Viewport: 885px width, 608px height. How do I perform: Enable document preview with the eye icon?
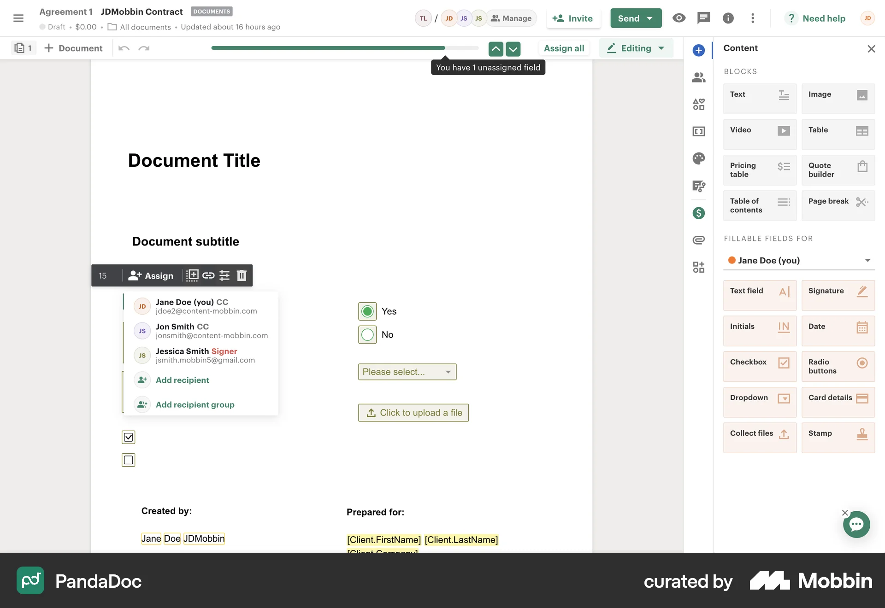click(678, 18)
